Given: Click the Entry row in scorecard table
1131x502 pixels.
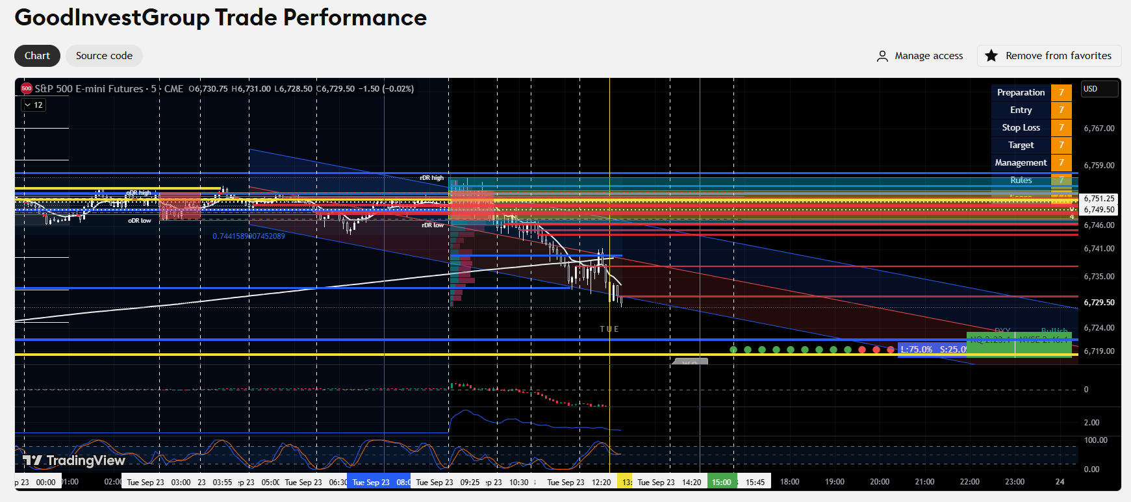Looking at the screenshot, I should click(x=1032, y=110).
